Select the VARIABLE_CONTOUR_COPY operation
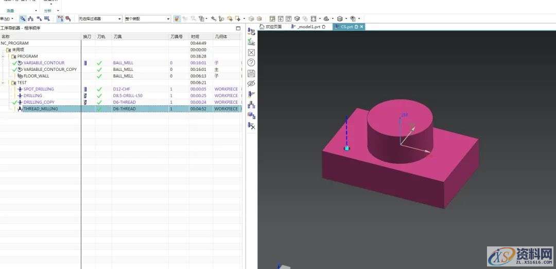Viewport: 556px width, 269px height. pos(50,69)
